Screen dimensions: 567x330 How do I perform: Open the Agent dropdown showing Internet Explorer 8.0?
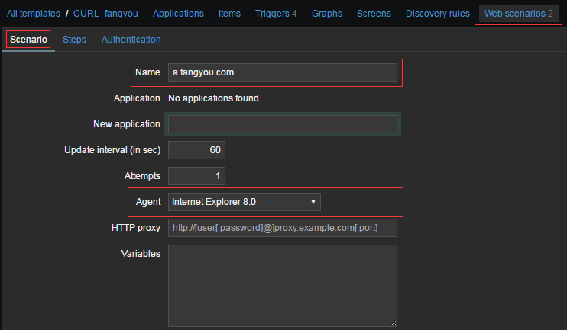tap(245, 202)
